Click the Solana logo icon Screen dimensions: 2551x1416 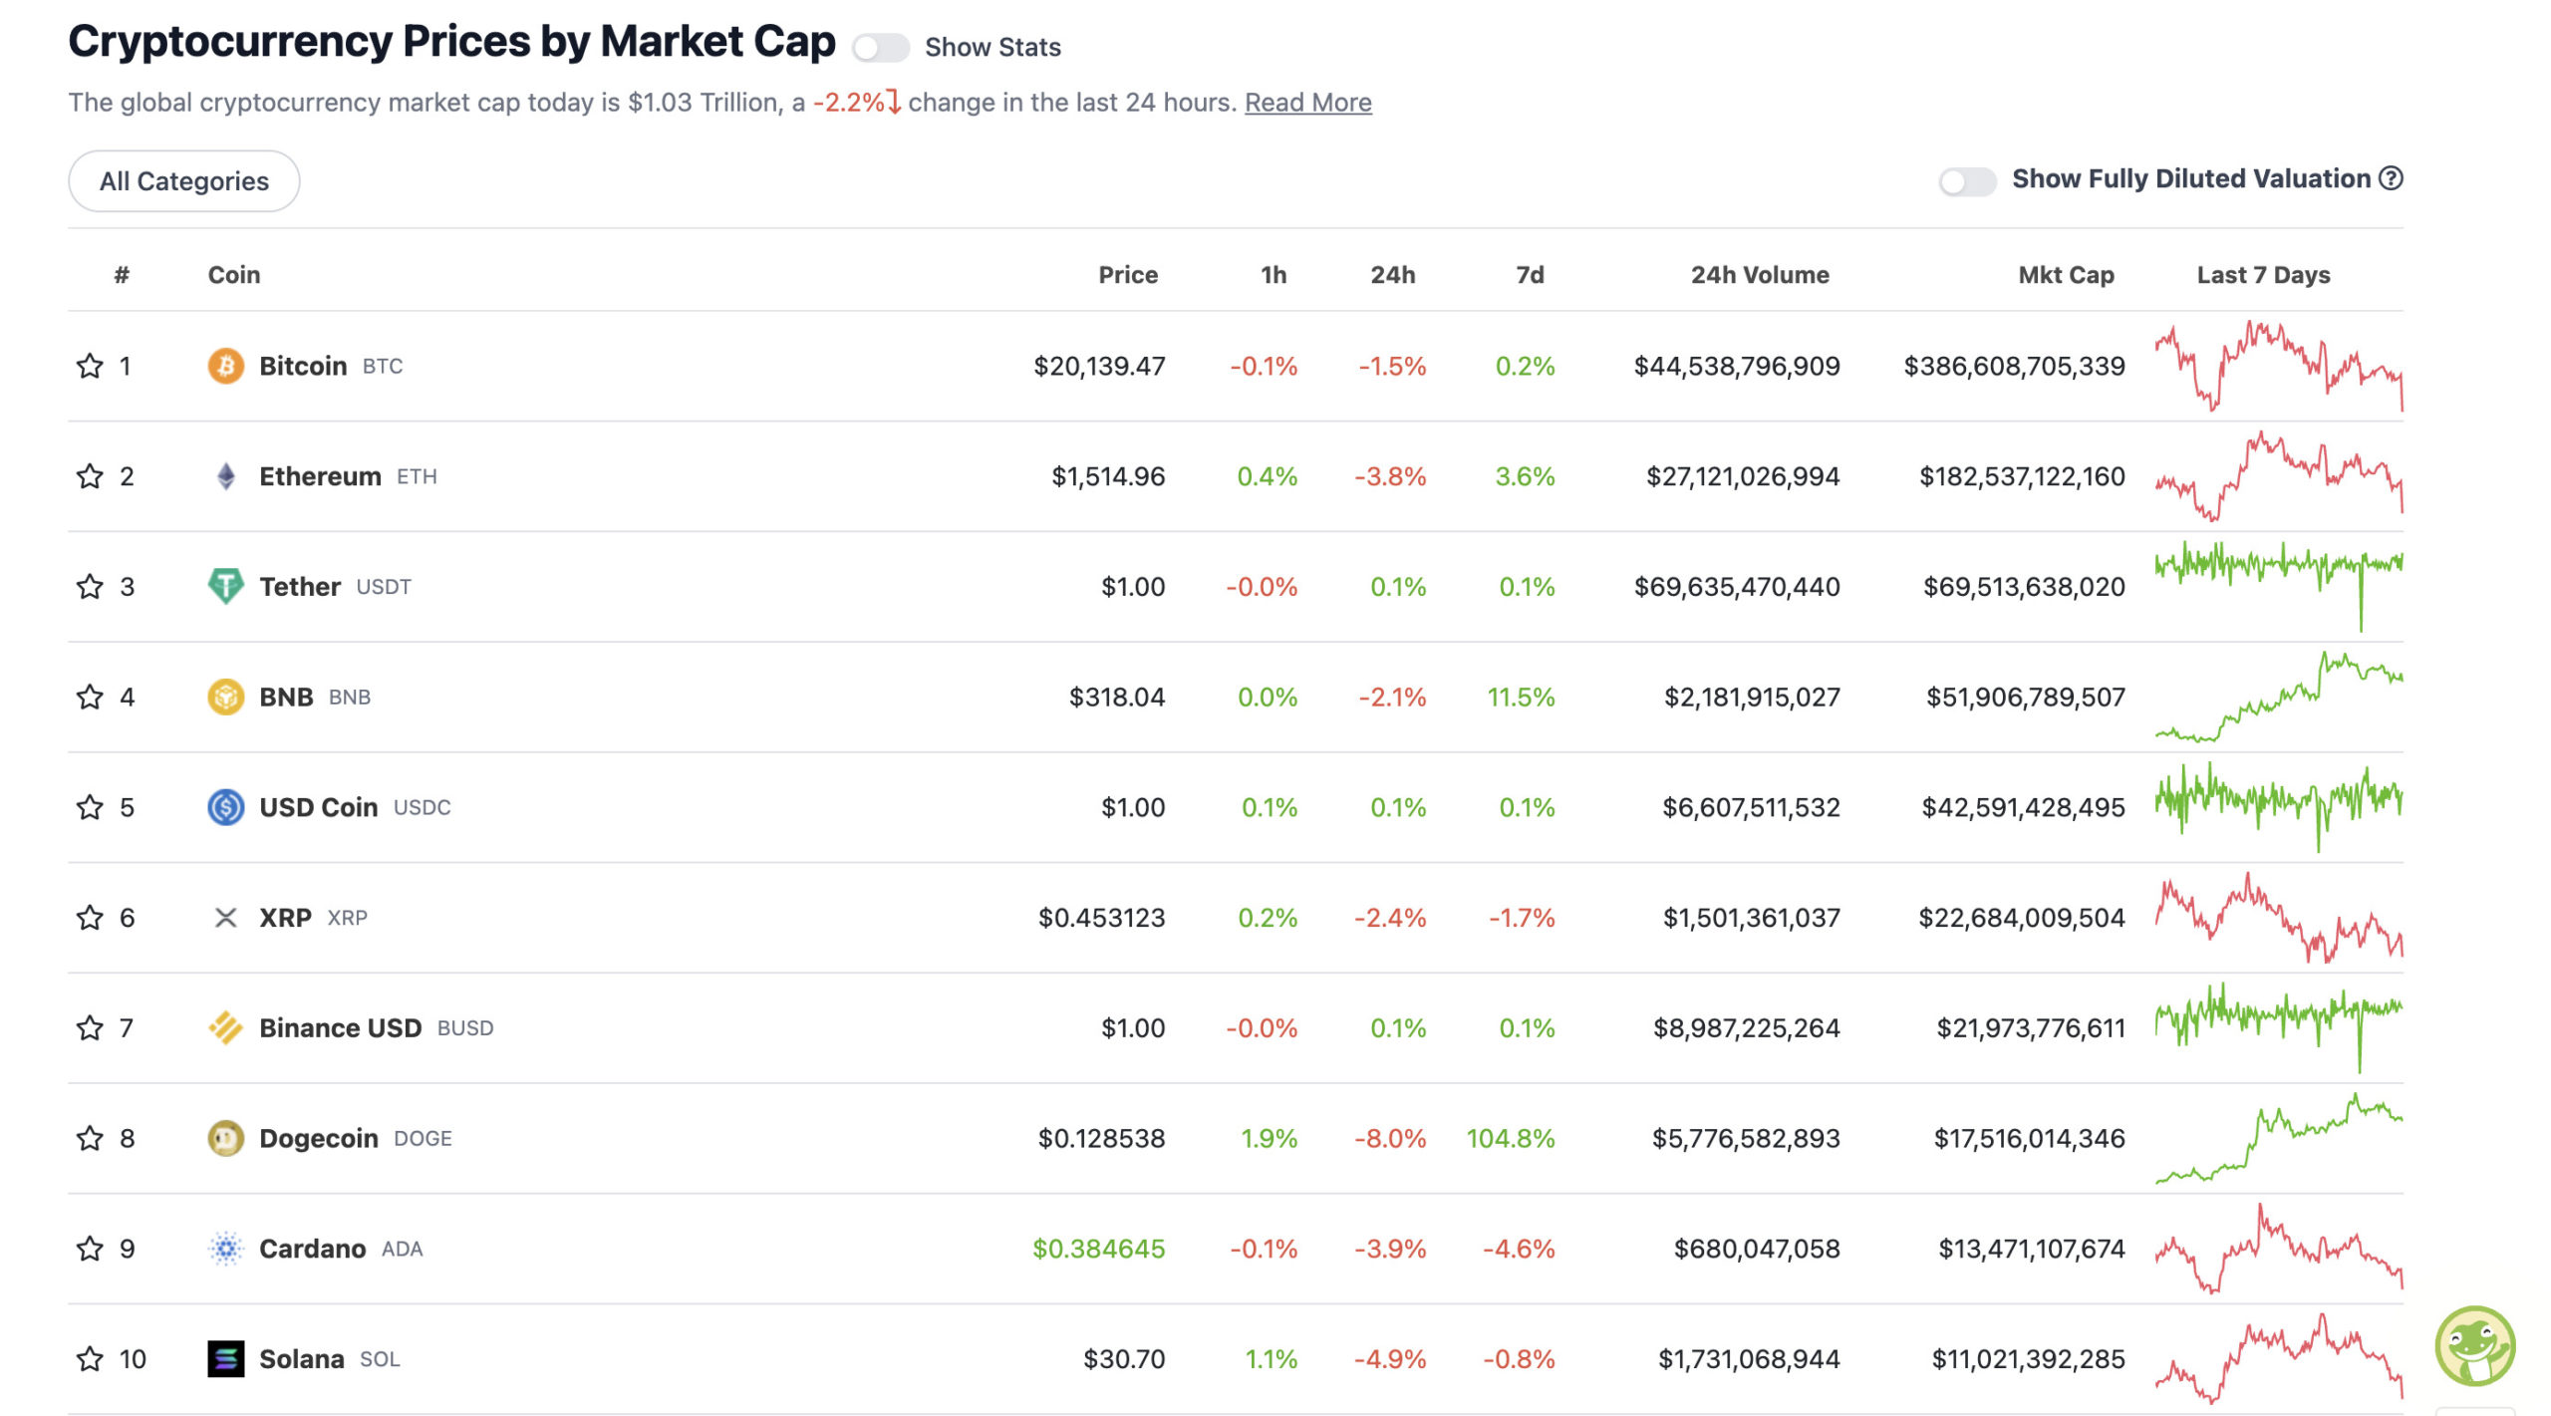coord(226,1359)
